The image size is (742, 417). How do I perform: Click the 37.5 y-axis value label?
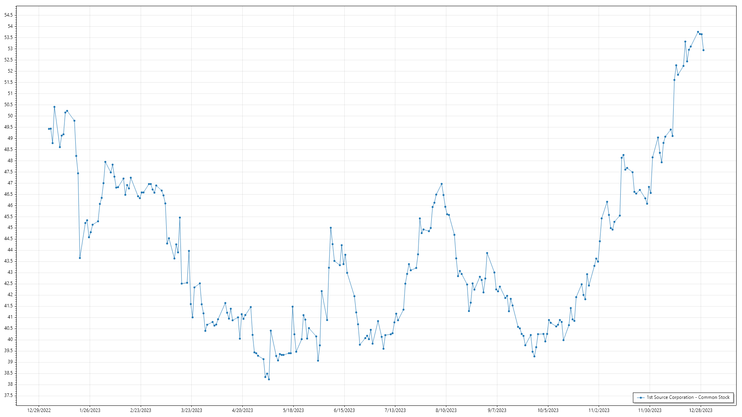pyautogui.click(x=8, y=395)
